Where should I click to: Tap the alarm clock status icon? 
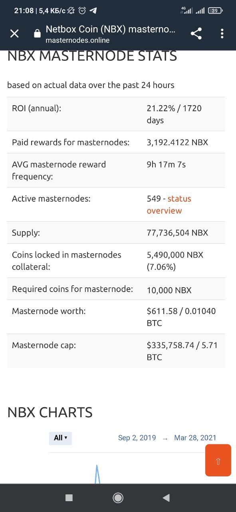(82, 11)
